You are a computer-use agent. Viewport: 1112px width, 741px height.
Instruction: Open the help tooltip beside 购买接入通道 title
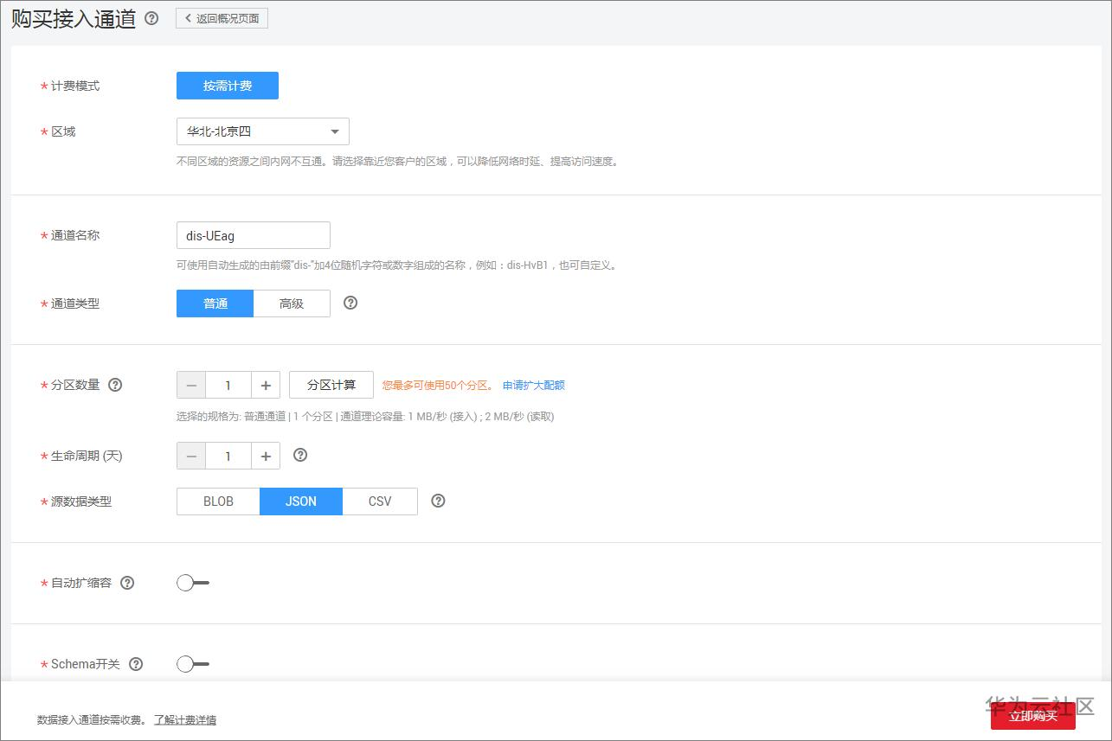(x=151, y=17)
